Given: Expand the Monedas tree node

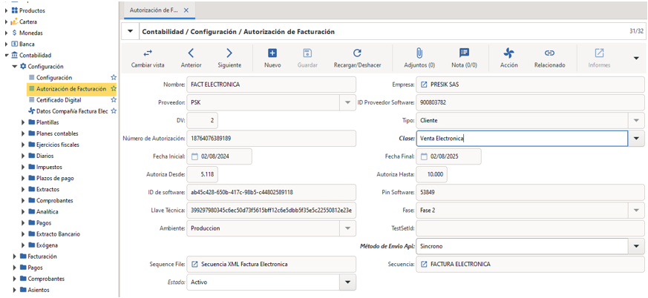Looking at the screenshot, I should (6, 33).
